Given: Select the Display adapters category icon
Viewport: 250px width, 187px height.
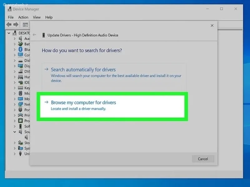Looking at the screenshot, I should pos(20,66).
